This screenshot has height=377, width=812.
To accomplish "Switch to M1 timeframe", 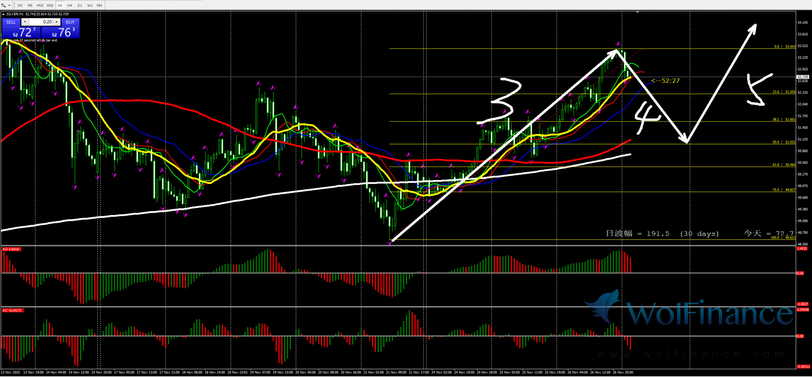I will [x=20, y=6].
